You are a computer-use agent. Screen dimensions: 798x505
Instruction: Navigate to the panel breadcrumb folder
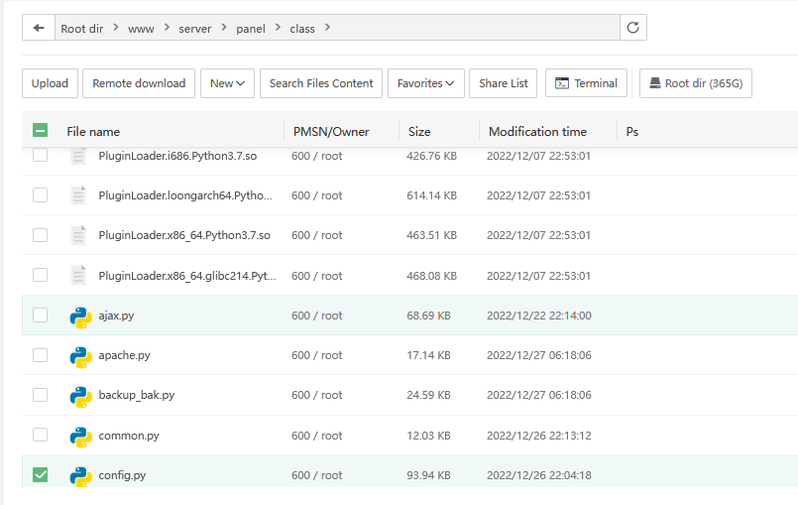tap(250, 29)
